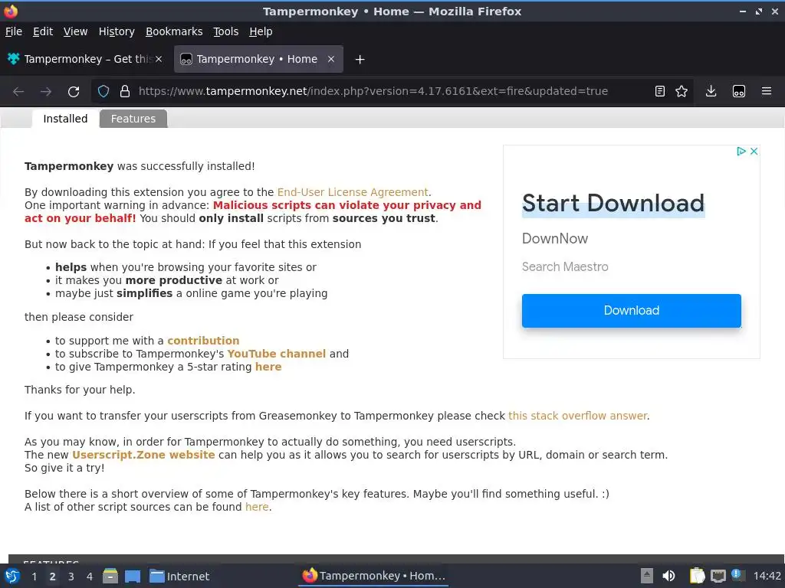
Task: Switch to workspace 4 in the pager
Action: pyautogui.click(x=90, y=577)
